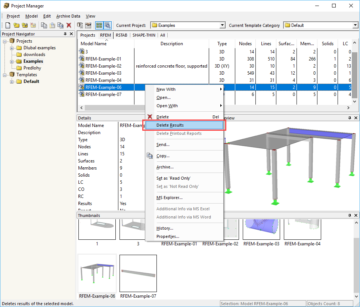360x307 pixels.
Task: Expand the Default template folder
Action: coord(12,82)
